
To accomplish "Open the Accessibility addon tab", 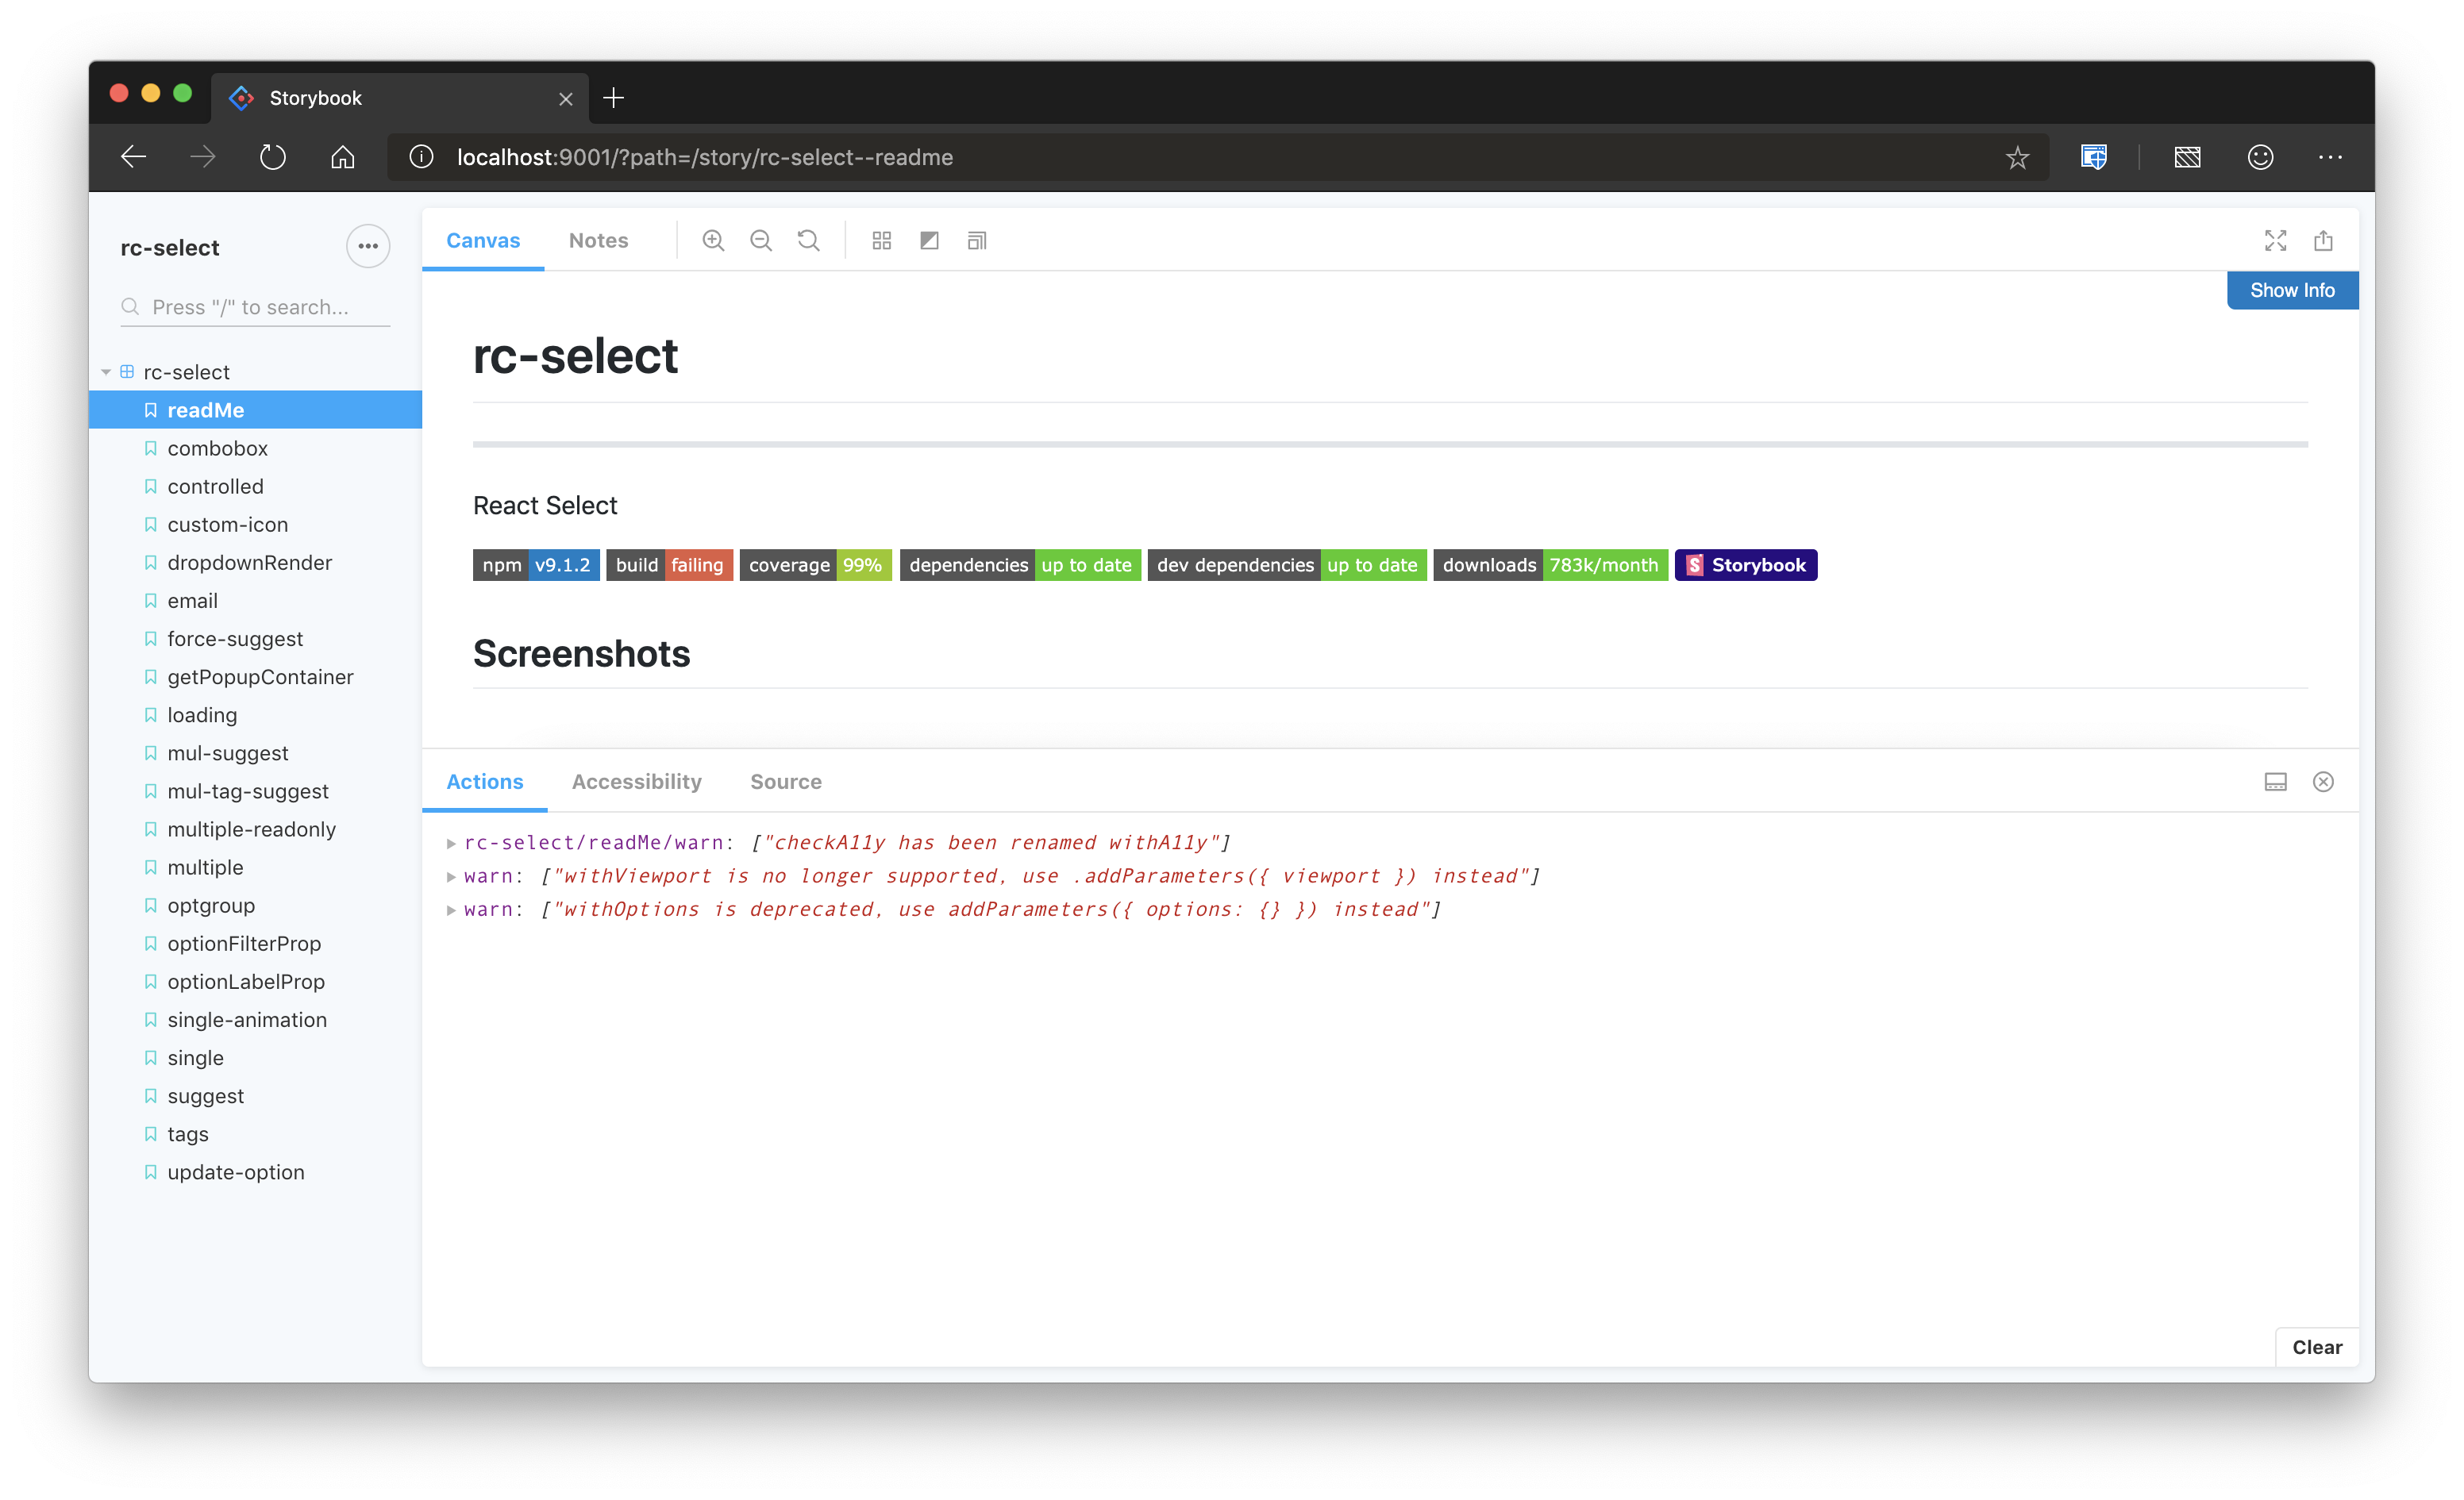I will (636, 782).
